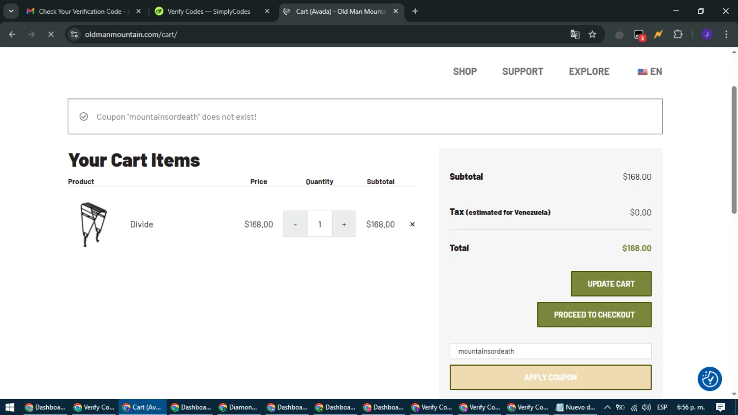
Task: Click the UPDATE CART button
Action: tap(611, 284)
